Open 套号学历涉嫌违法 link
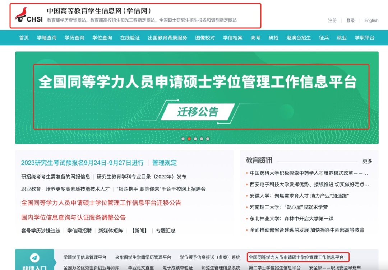This screenshot has width=388, height=270. 41,231
